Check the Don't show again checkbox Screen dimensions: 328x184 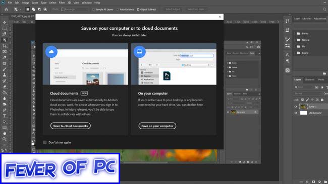point(45,142)
